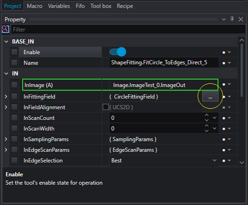
Task: Click the property grid scroll-up arrow
Action: tap(242, 40)
